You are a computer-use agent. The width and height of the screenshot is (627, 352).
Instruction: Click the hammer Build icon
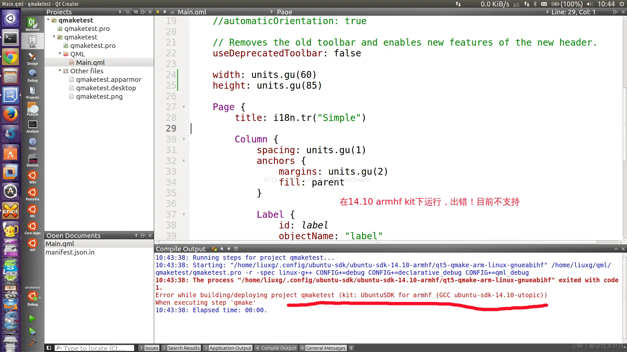(32, 343)
